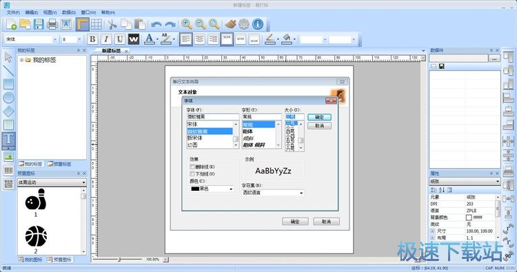517x272 pixels.
Task: Set left text alignment
Action: pos(186,39)
